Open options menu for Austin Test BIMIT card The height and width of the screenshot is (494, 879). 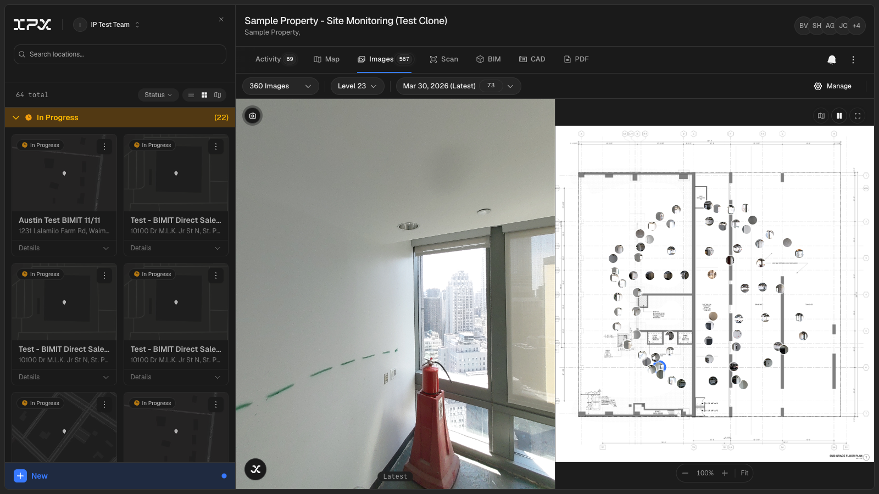click(104, 147)
